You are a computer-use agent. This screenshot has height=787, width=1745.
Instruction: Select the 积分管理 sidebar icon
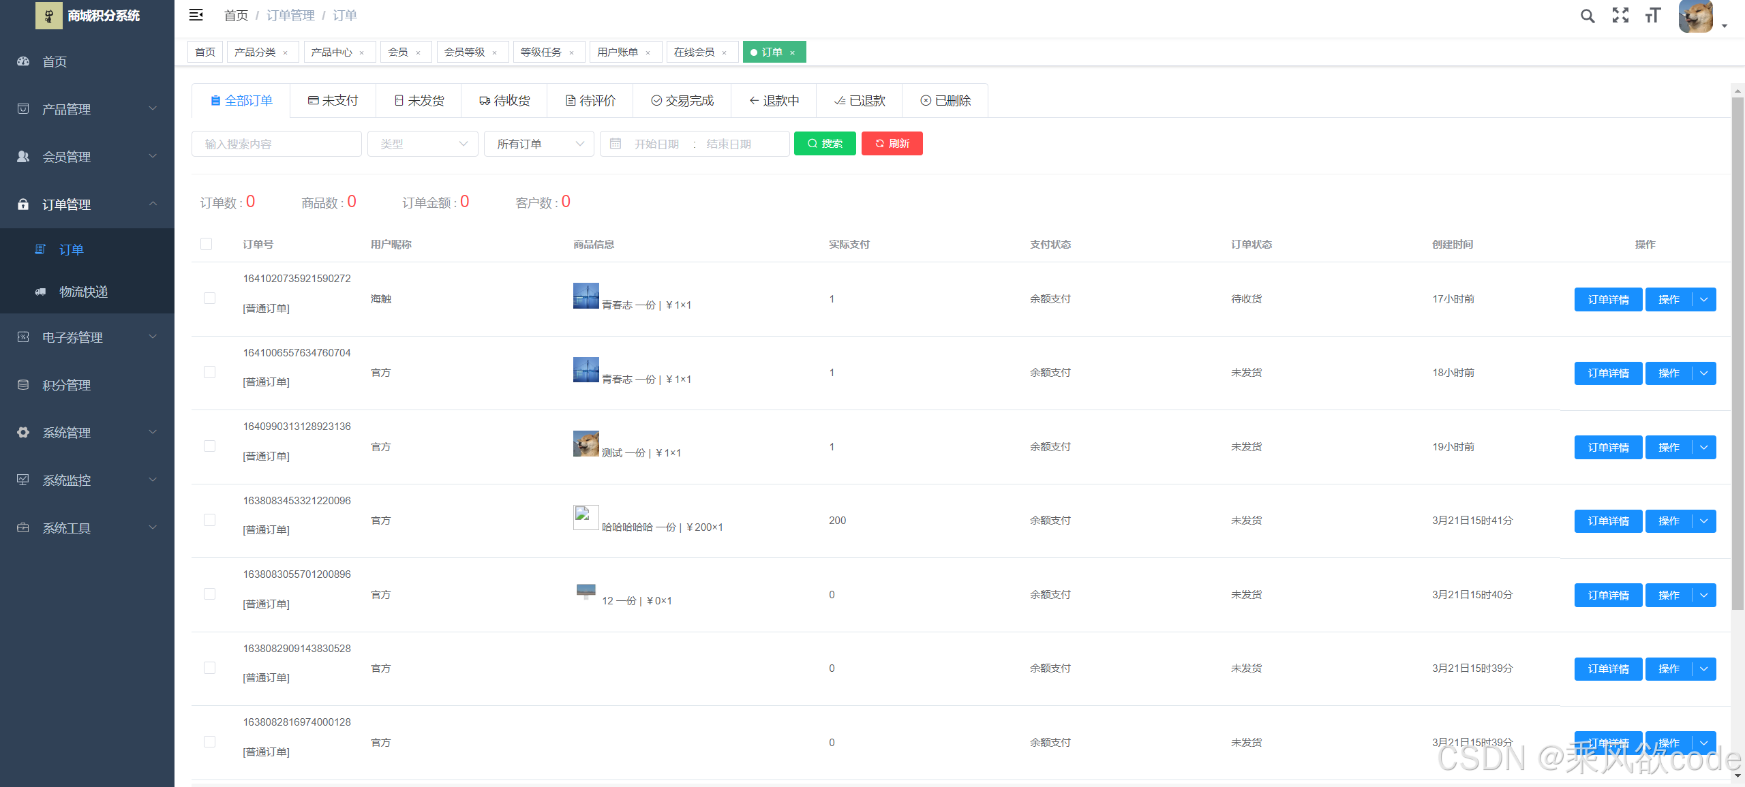[22, 384]
